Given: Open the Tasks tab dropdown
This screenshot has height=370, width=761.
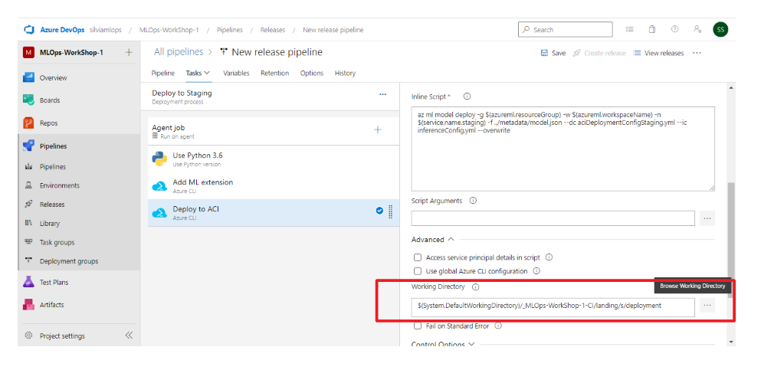Looking at the screenshot, I should (198, 74).
